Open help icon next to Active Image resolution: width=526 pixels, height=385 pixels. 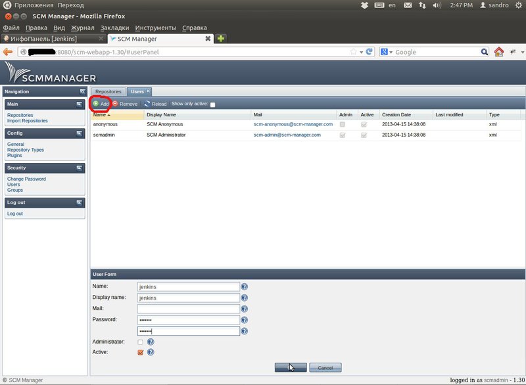[x=151, y=352]
